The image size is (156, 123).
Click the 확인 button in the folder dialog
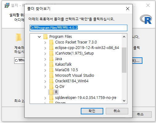click(x=92, y=111)
